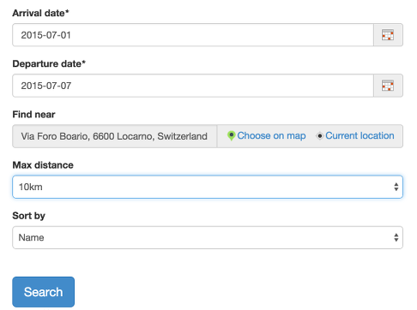
Task: Focus the Arrival date input field
Action: click(x=193, y=35)
